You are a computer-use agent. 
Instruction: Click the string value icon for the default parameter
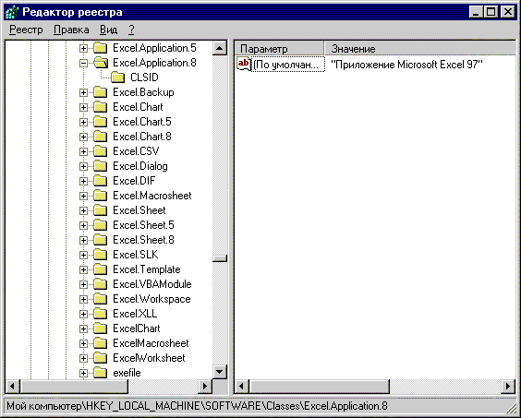(244, 64)
